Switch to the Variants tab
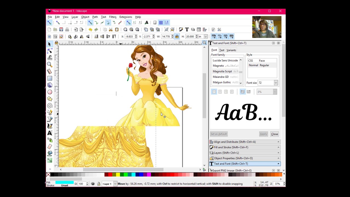The image size is (350, 197). click(x=231, y=50)
